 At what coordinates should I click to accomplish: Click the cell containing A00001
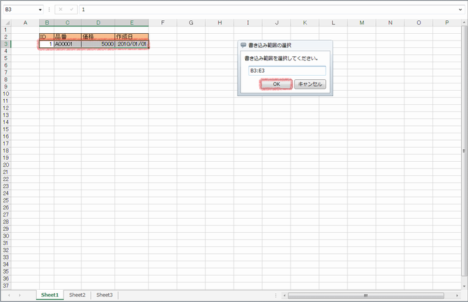(x=67, y=44)
